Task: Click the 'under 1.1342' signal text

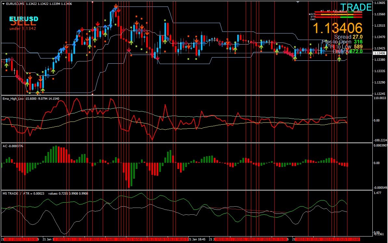Action: click(x=23, y=29)
